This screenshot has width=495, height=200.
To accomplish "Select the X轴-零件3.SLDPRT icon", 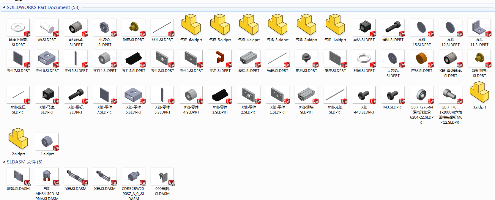I will click(220, 95).
